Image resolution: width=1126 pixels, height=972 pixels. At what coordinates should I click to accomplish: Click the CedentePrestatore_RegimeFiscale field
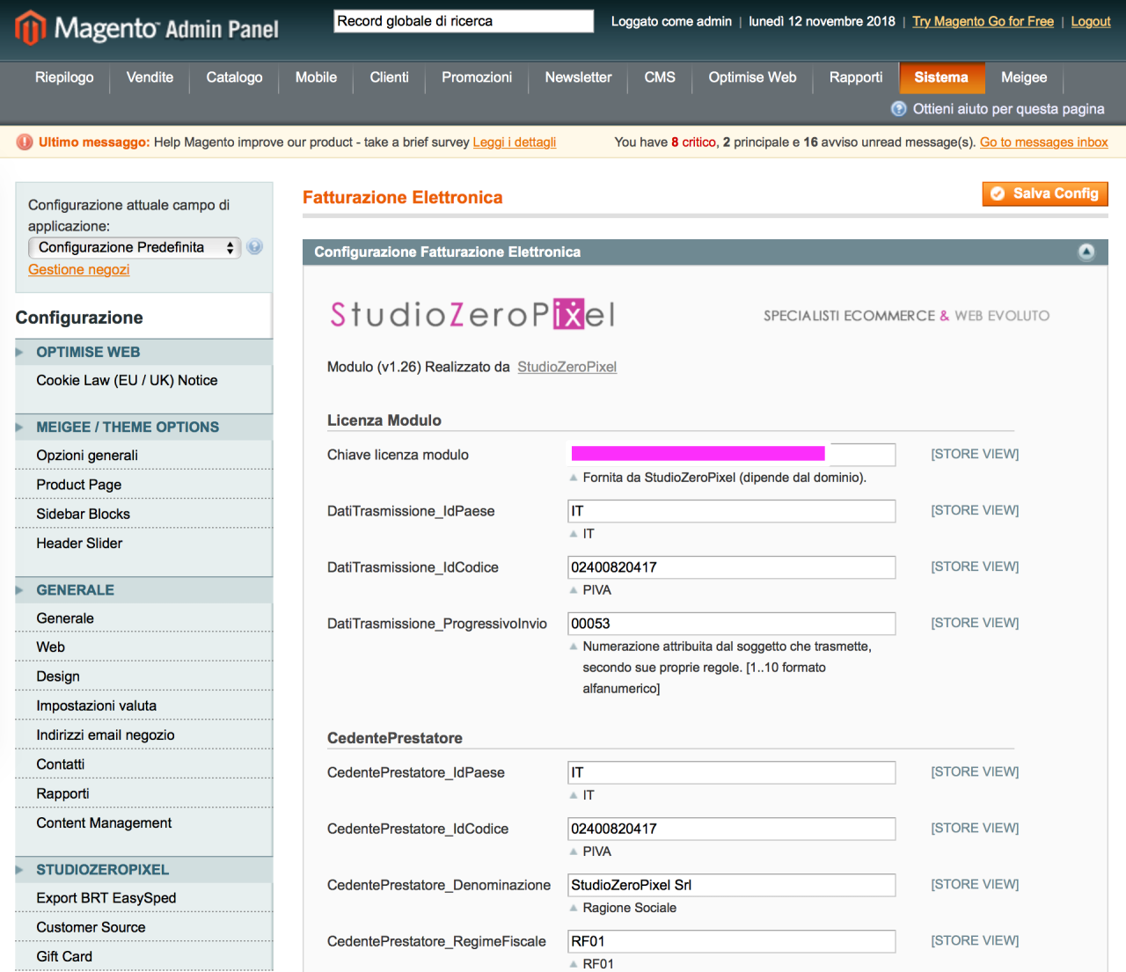732,941
